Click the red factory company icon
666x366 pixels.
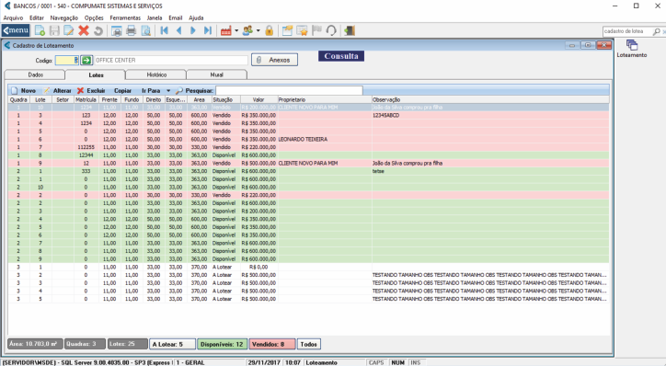(x=226, y=30)
